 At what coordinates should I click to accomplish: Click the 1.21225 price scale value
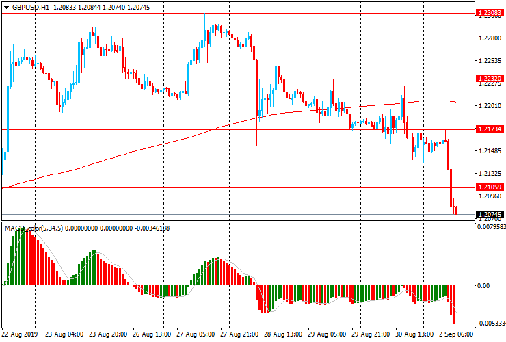[490, 174]
